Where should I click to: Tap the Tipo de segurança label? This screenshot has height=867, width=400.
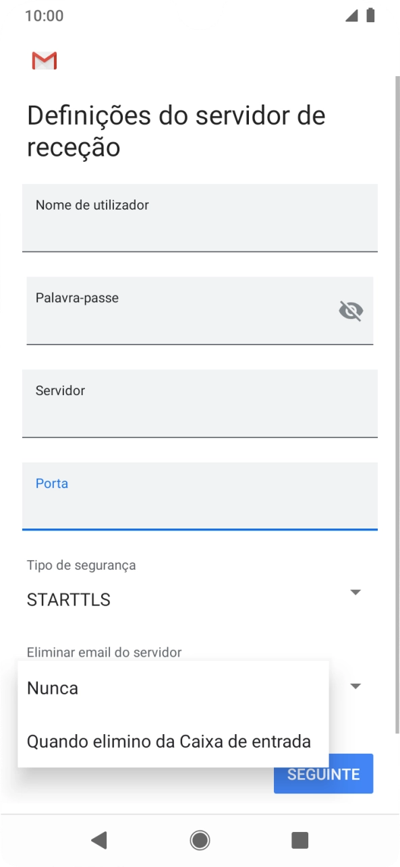tap(81, 565)
